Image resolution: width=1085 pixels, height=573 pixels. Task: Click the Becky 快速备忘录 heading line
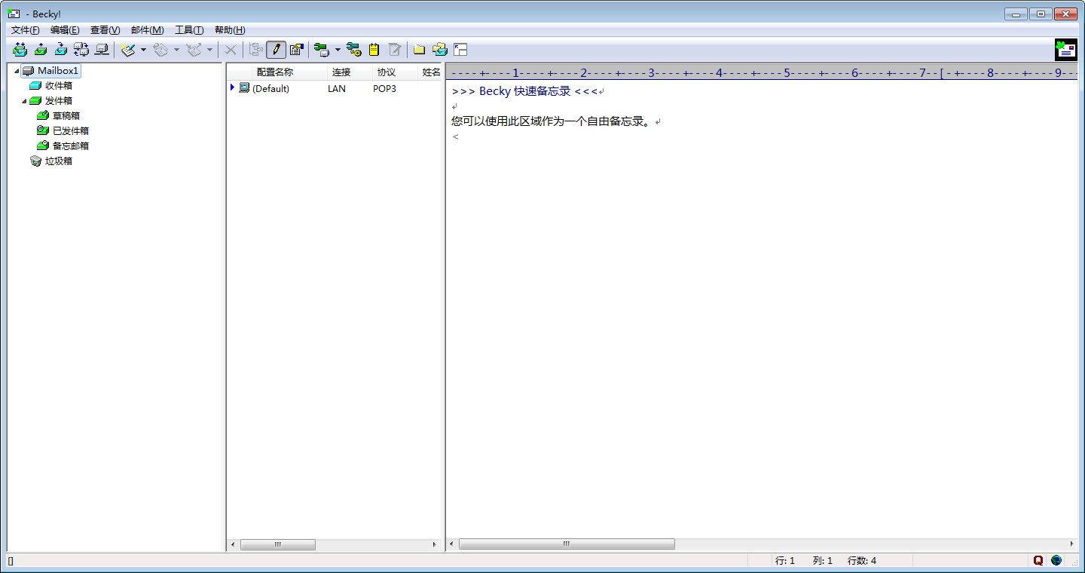point(524,91)
